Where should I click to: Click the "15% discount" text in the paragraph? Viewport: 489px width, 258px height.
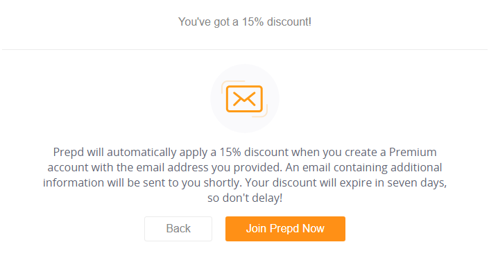(254, 153)
